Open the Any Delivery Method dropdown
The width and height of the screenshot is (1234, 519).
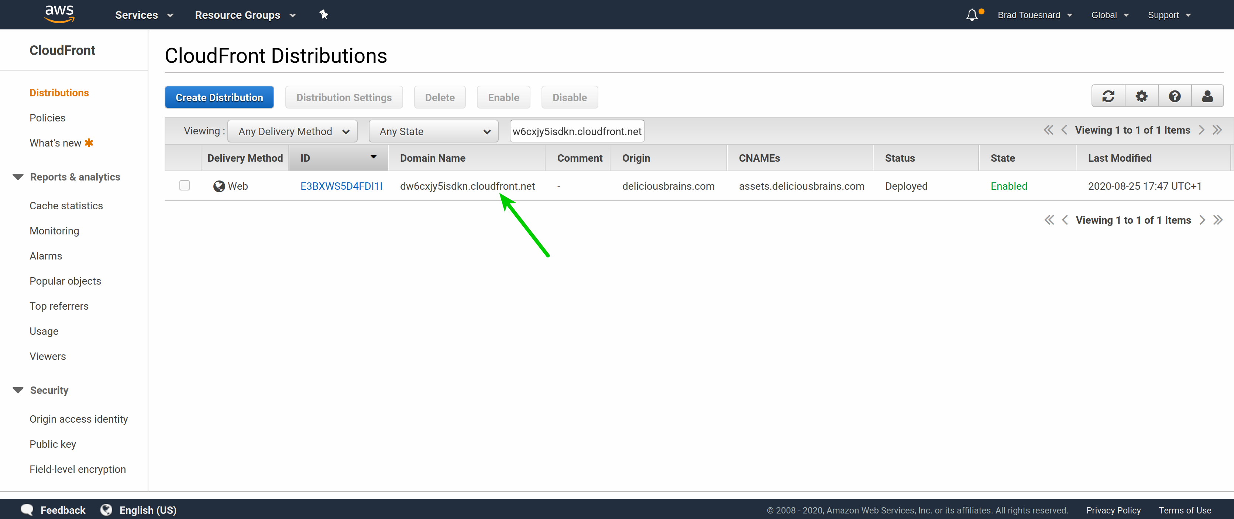pyautogui.click(x=292, y=131)
